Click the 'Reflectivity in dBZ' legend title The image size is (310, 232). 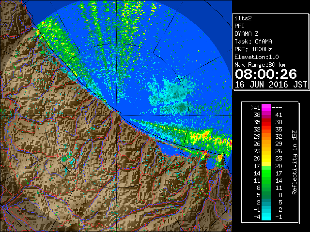[294, 162]
